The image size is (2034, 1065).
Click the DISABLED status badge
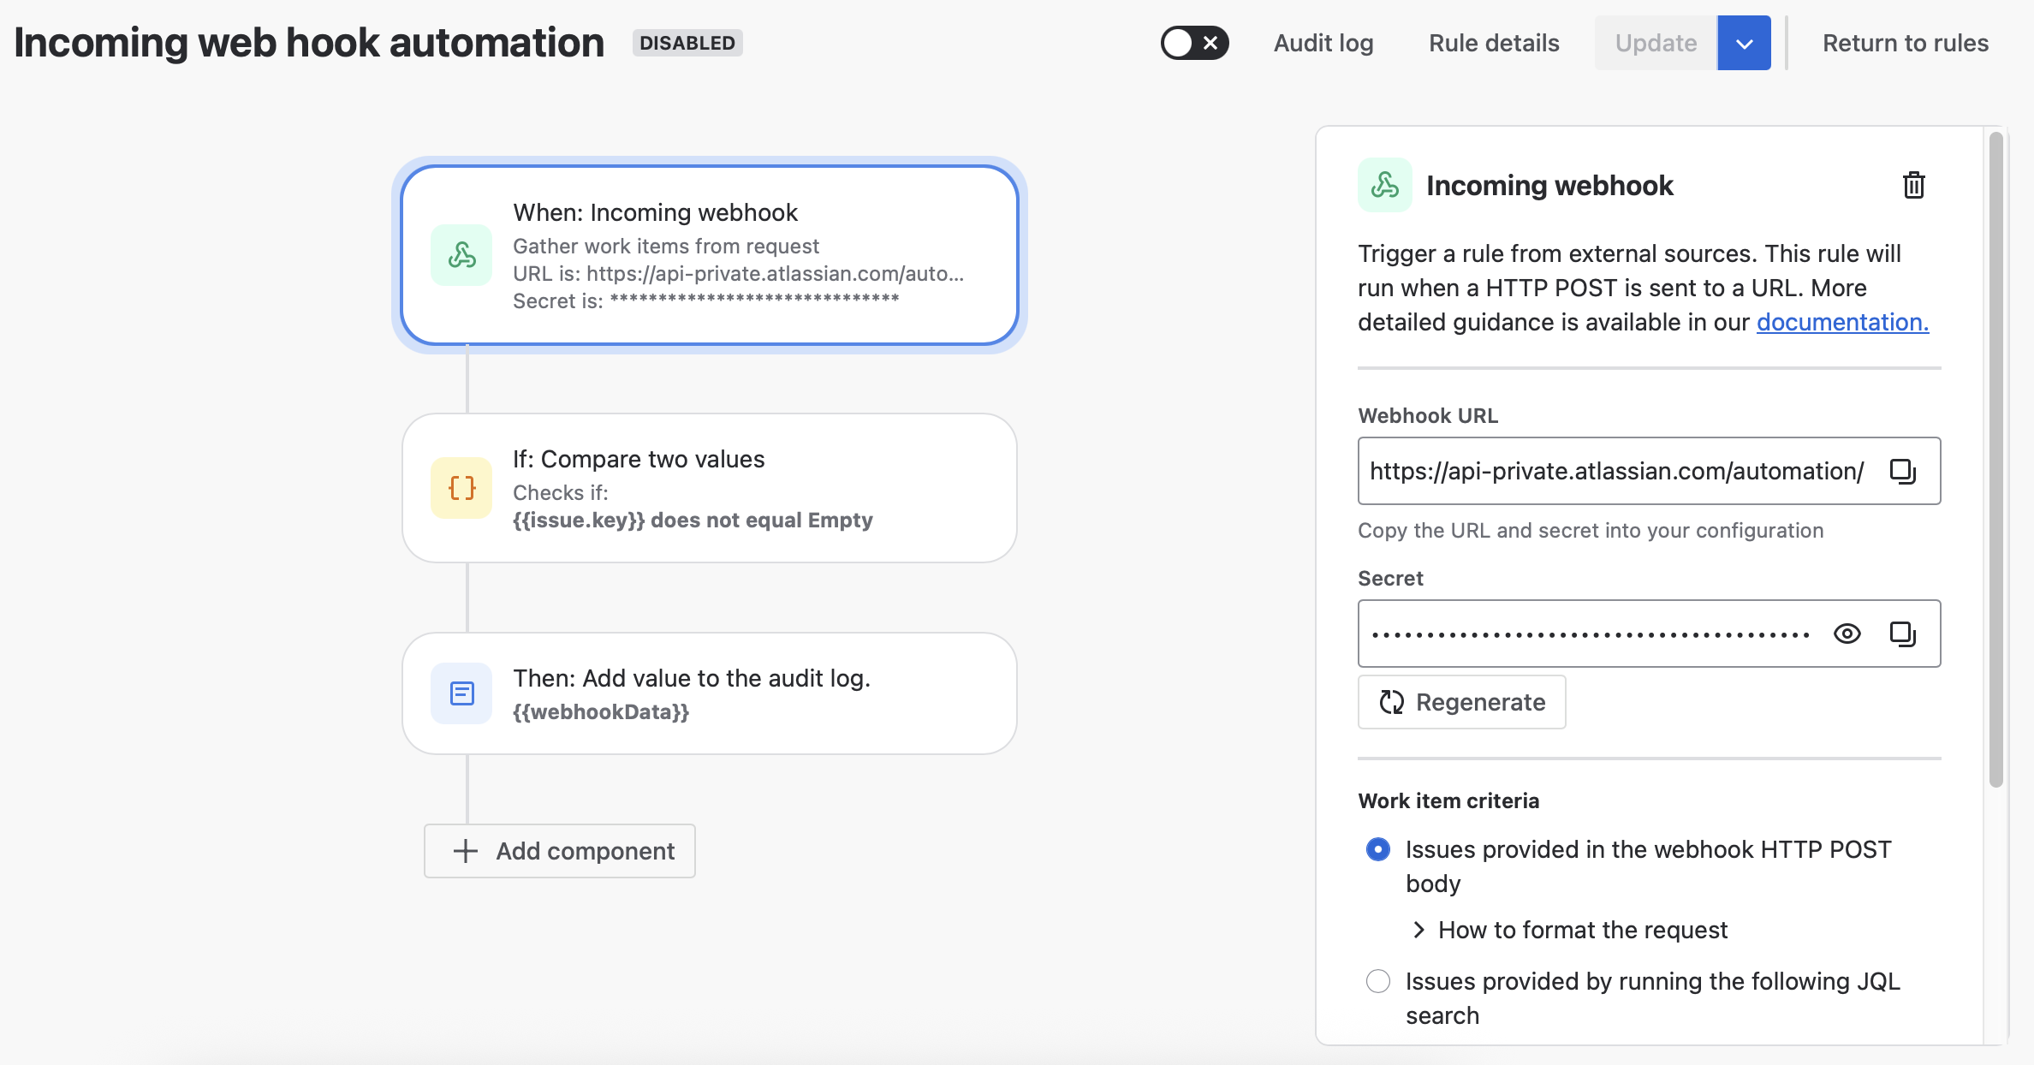click(x=687, y=43)
